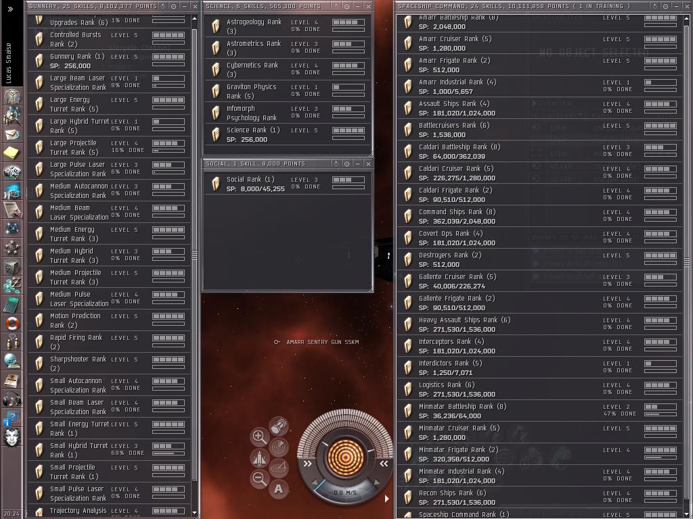Viewport: 693px width, 519px height.
Task: Select the Amarr Industrial Rank (4) skill
Action: (x=539, y=86)
